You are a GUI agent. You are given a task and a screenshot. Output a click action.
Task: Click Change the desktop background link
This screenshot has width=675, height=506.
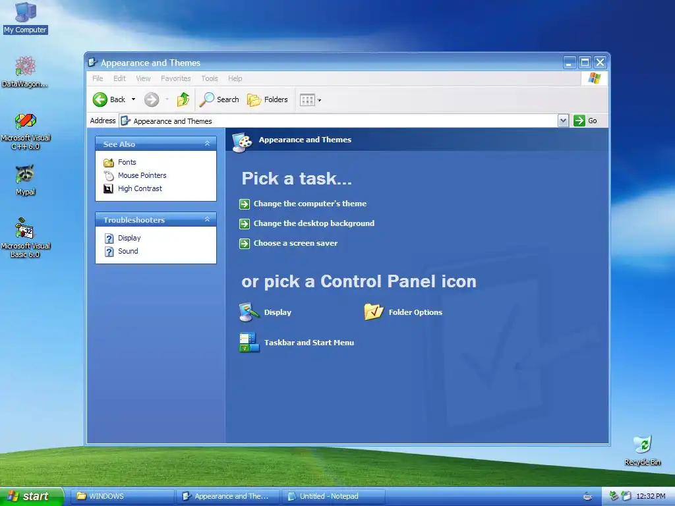pos(314,223)
